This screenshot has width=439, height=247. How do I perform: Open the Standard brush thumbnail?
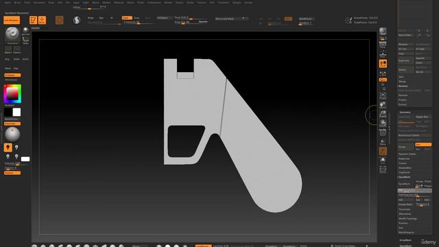[12, 36]
